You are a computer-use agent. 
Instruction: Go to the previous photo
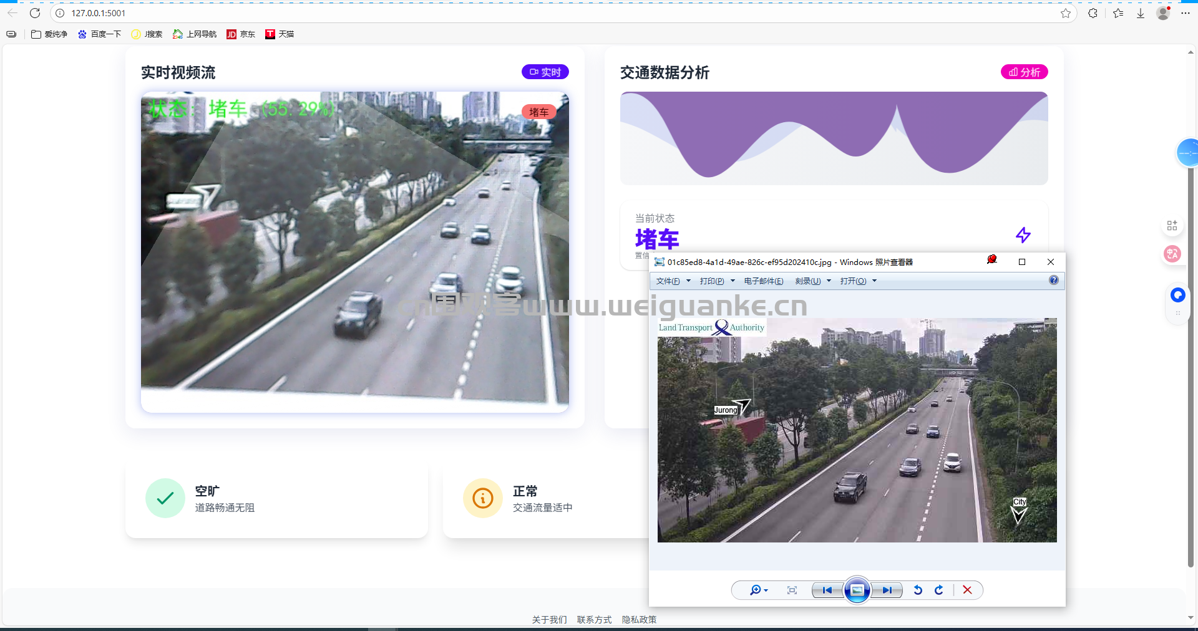(x=827, y=590)
